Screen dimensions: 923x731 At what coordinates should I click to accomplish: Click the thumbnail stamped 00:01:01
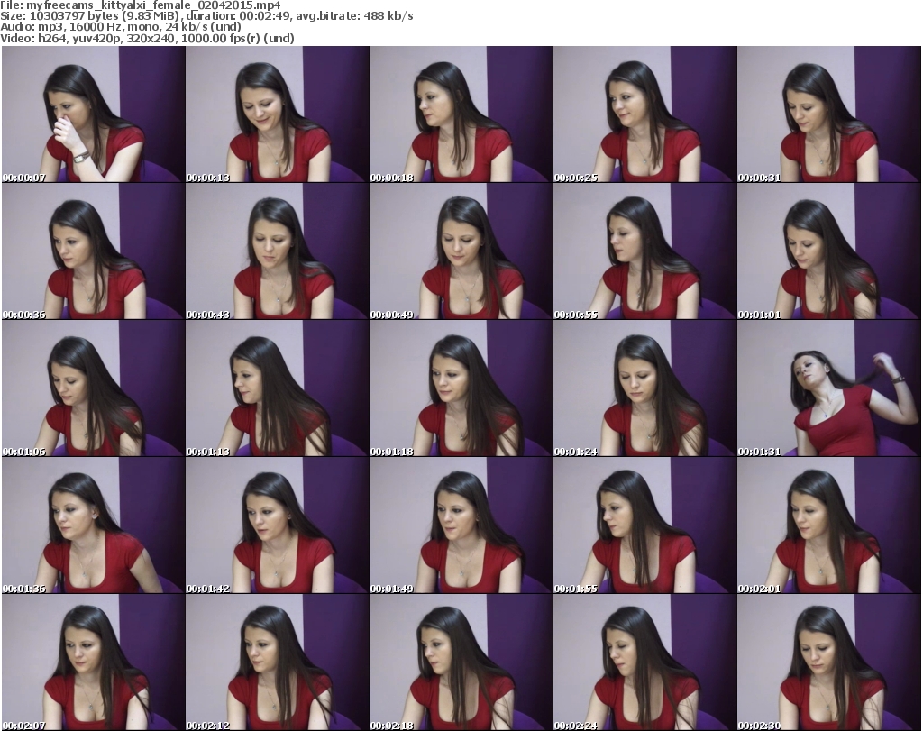coord(828,252)
